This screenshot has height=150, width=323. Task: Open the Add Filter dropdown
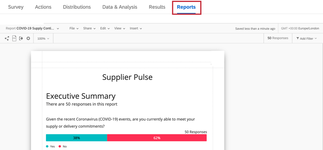pyautogui.click(x=306, y=38)
